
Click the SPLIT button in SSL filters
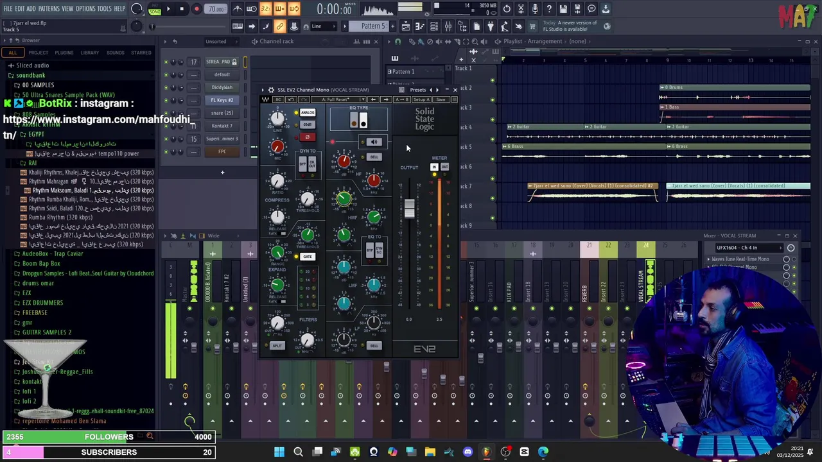pos(277,346)
